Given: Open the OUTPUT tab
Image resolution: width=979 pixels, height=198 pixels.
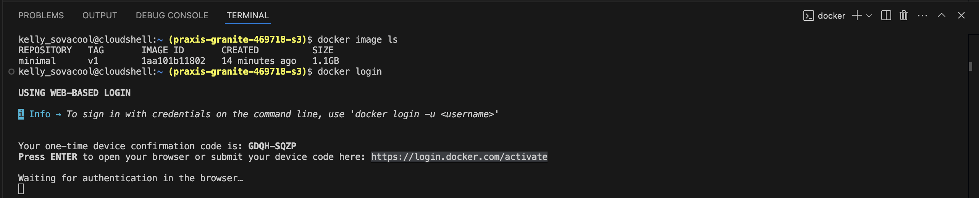Looking at the screenshot, I should pyautogui.click(x=100, y=16).
